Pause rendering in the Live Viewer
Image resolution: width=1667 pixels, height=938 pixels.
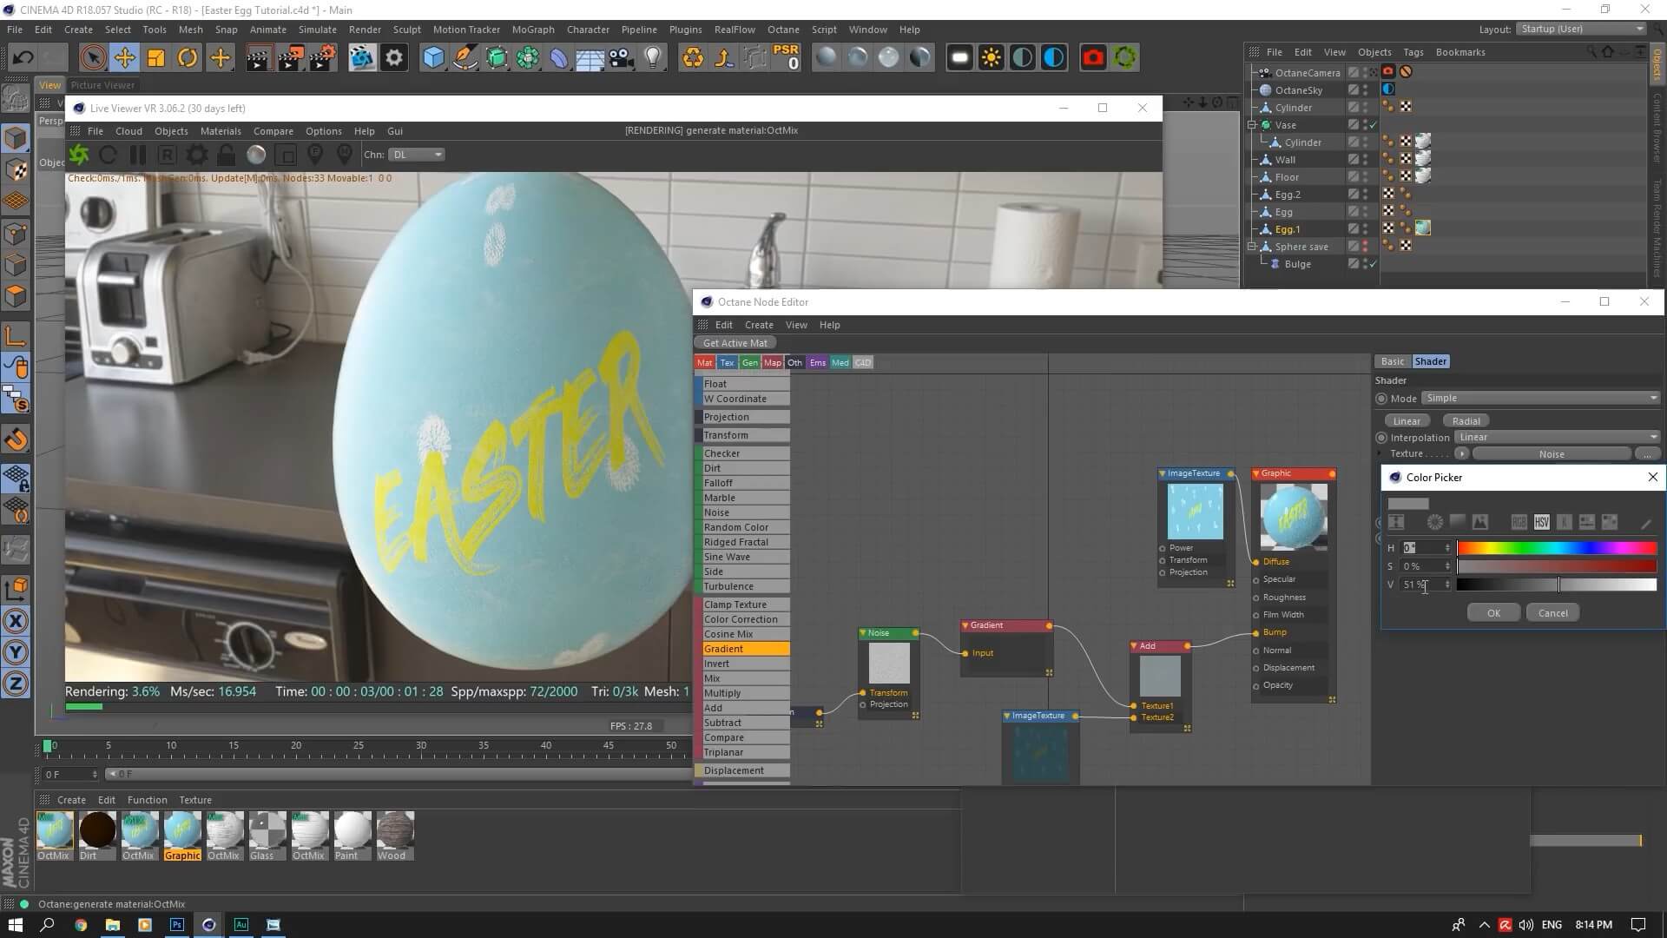137,155
